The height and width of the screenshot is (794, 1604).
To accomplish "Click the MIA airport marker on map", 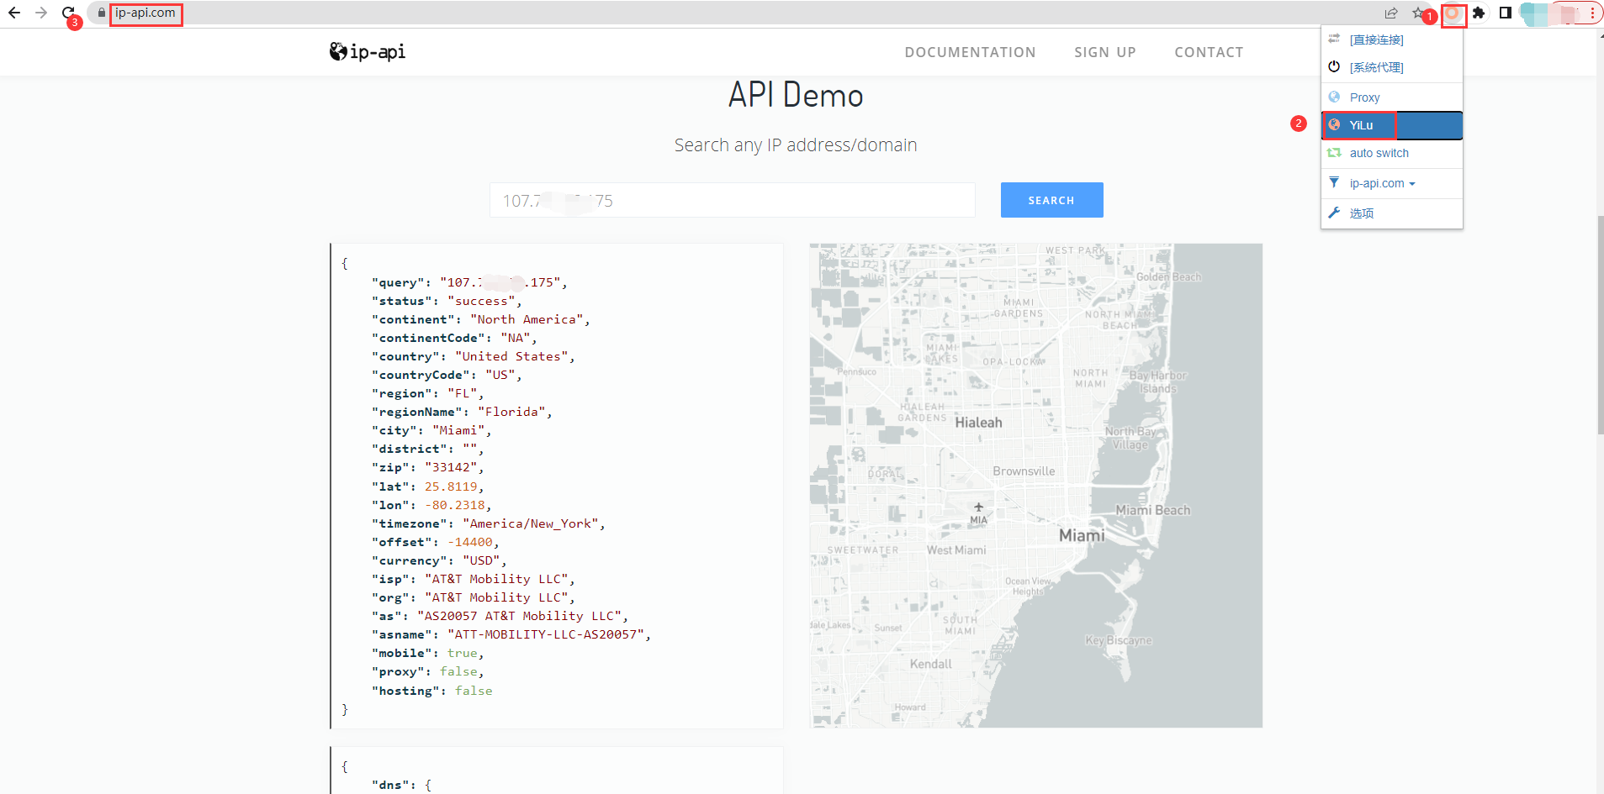I will pyautogui.click(x=978, y=513).
